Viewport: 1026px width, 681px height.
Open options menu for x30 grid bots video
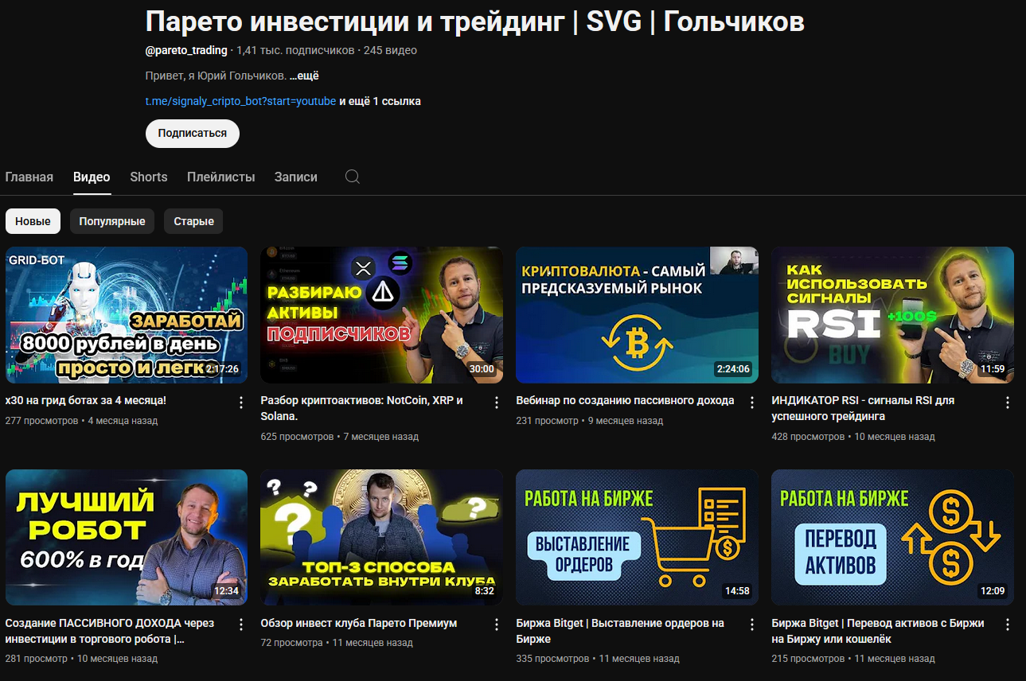240,403
